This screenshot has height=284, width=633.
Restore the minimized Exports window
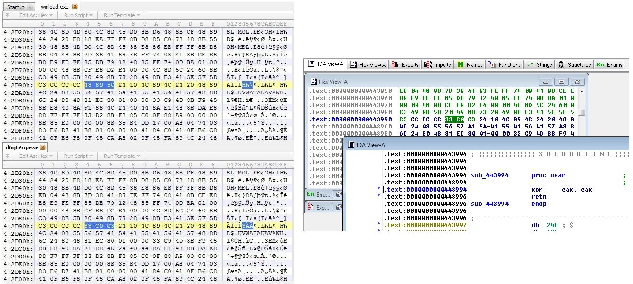(x=339, y=207)
